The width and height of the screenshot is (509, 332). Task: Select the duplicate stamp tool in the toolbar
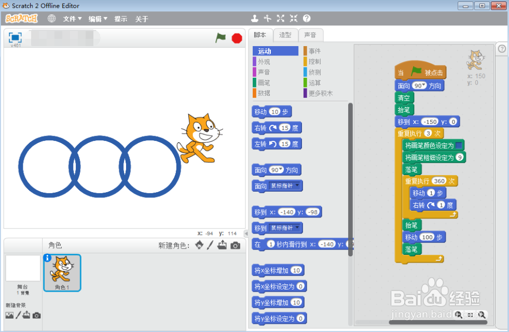pyautogui.click(x=254, y=19)
